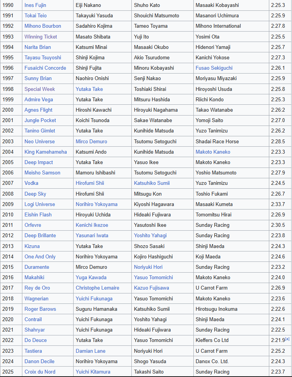Viewport: 292px width, 377px height.
Task: Click Makoto Kaneko link in 2004 row
Action: click(x=213, y=152)
